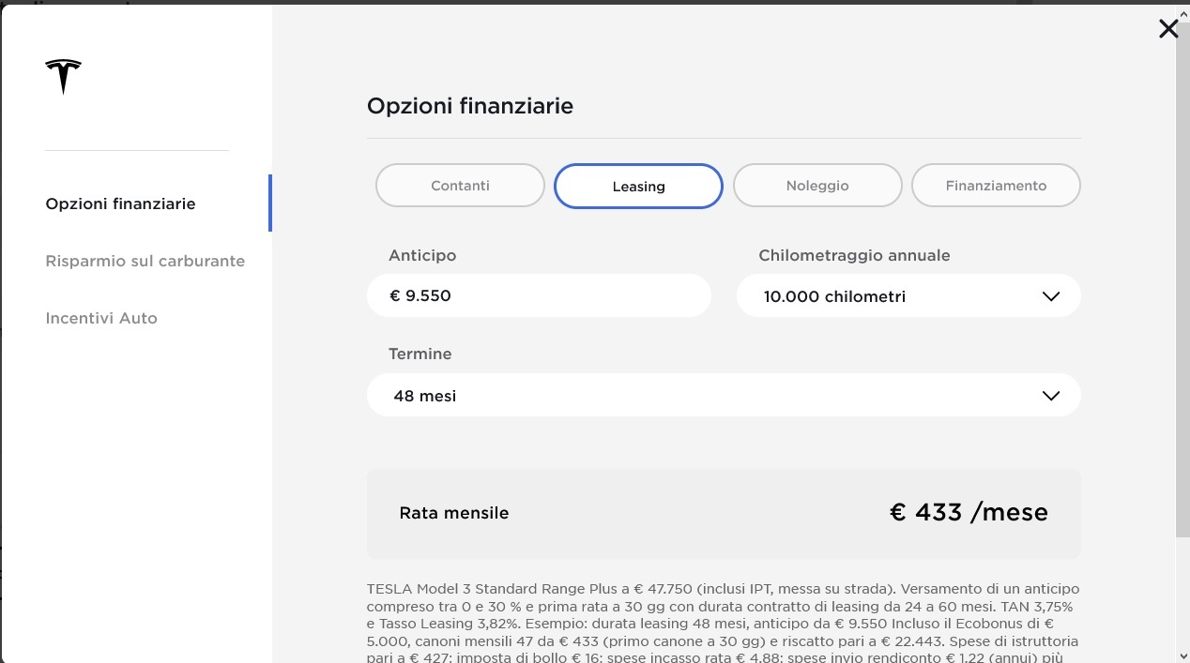Open Incentivi Auto sidebar section
The width and height of the screenshot is (1190, 663).
[x=101, y=318]
